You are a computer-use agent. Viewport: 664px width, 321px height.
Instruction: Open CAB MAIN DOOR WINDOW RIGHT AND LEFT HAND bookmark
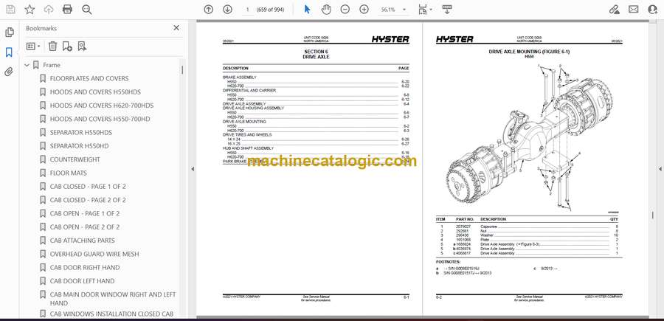tap(113, 299)
